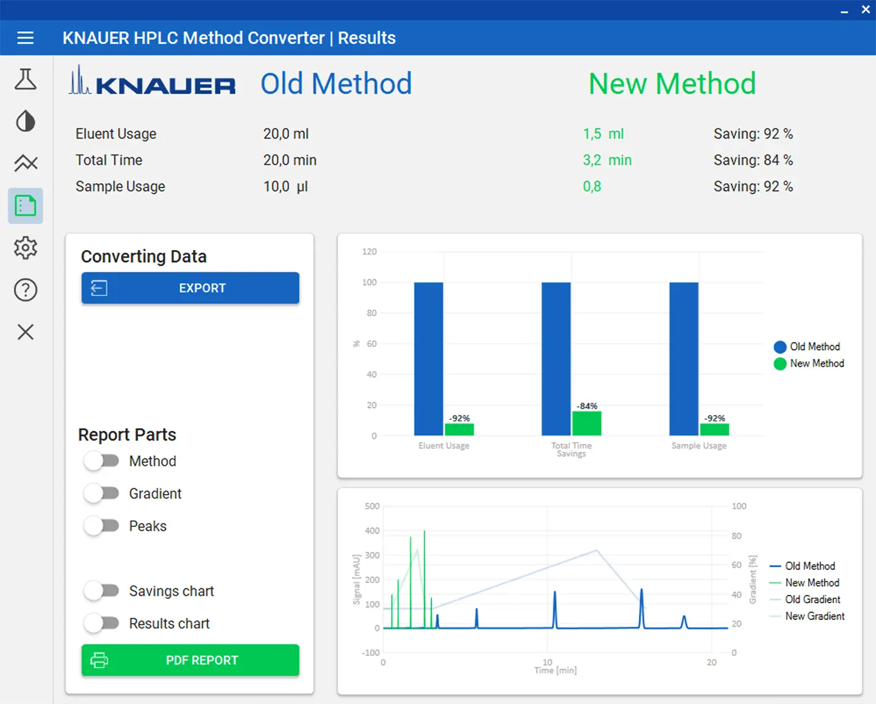Enable the Gradient report switch
The height and width of the screenshot is (704, 876).
click(x=102, y=493)
